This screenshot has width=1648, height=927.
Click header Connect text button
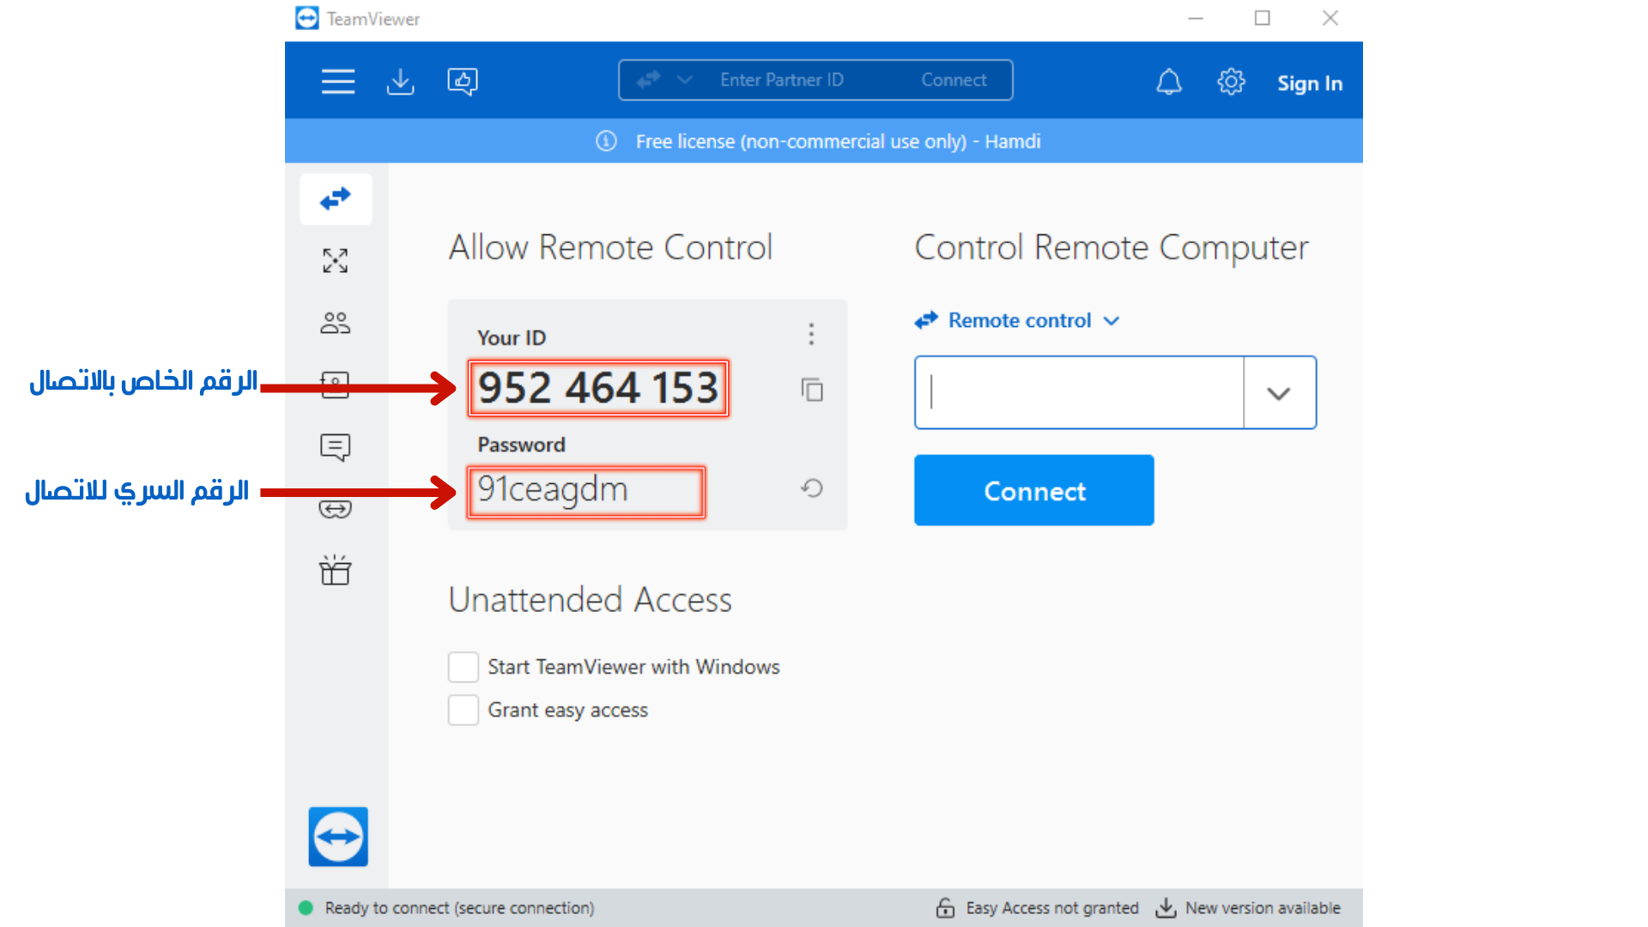pos(954,80)
